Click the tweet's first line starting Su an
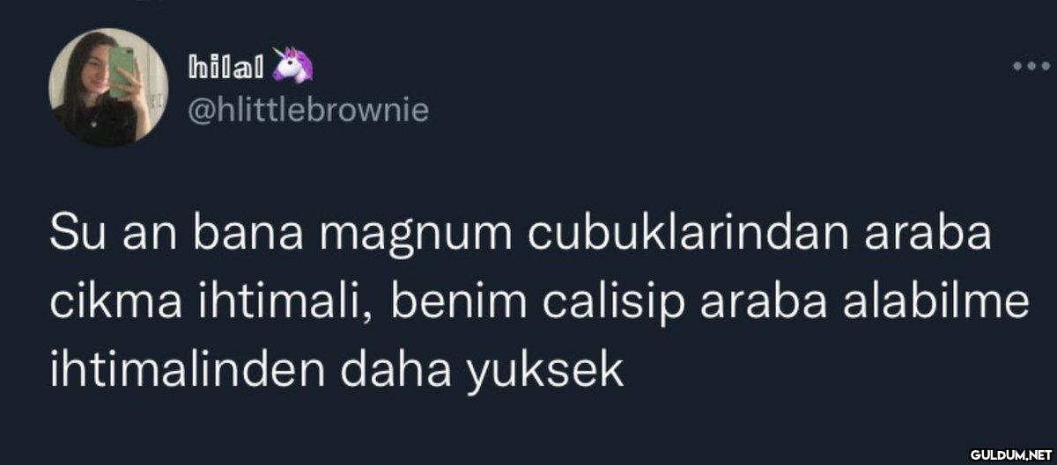 point(521,238)
